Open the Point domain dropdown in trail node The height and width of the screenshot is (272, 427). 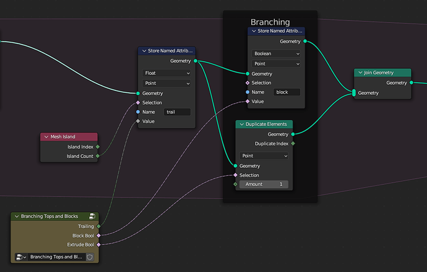tap(166, 83)
